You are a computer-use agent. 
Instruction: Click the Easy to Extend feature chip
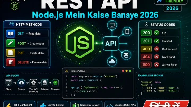[x=53, y=104]
